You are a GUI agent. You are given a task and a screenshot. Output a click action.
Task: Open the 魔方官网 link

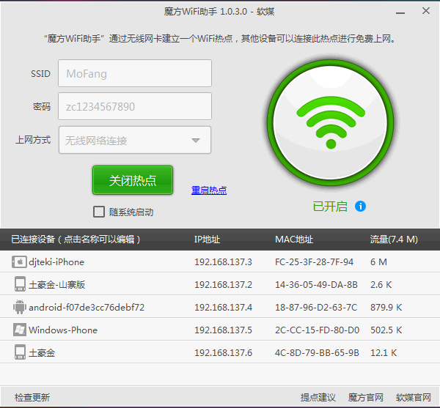[x=366, y=397]
